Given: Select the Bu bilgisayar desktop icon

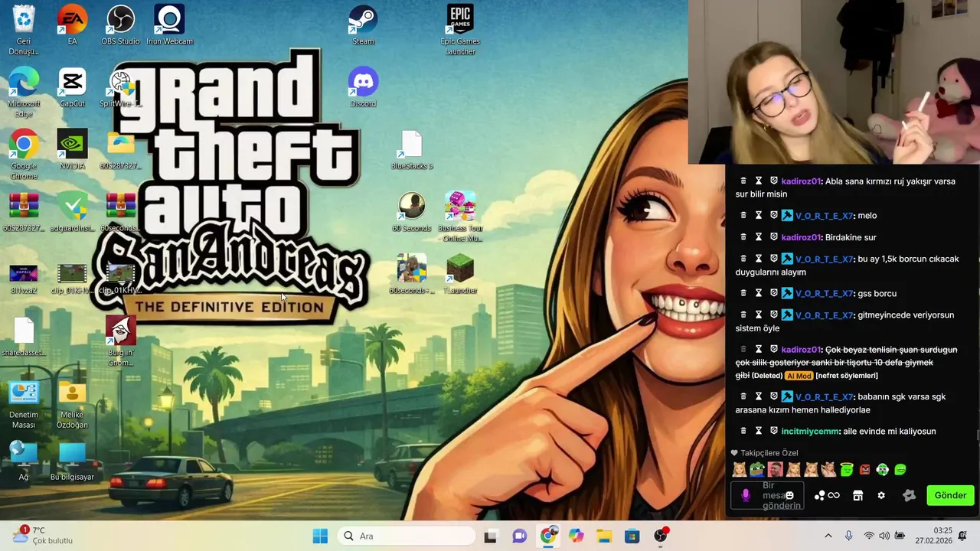Looking at the screenshot, I should [72, 461].
